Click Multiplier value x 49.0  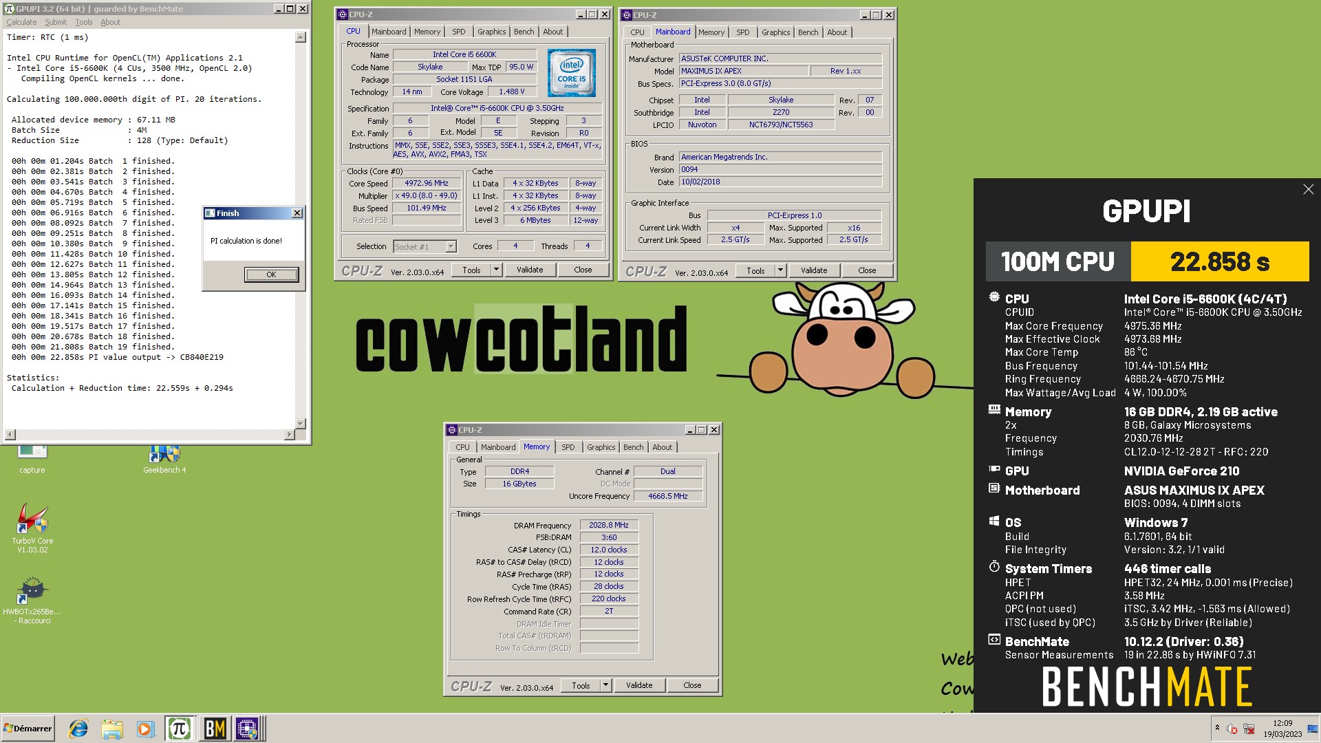click(x=427, y=195)
